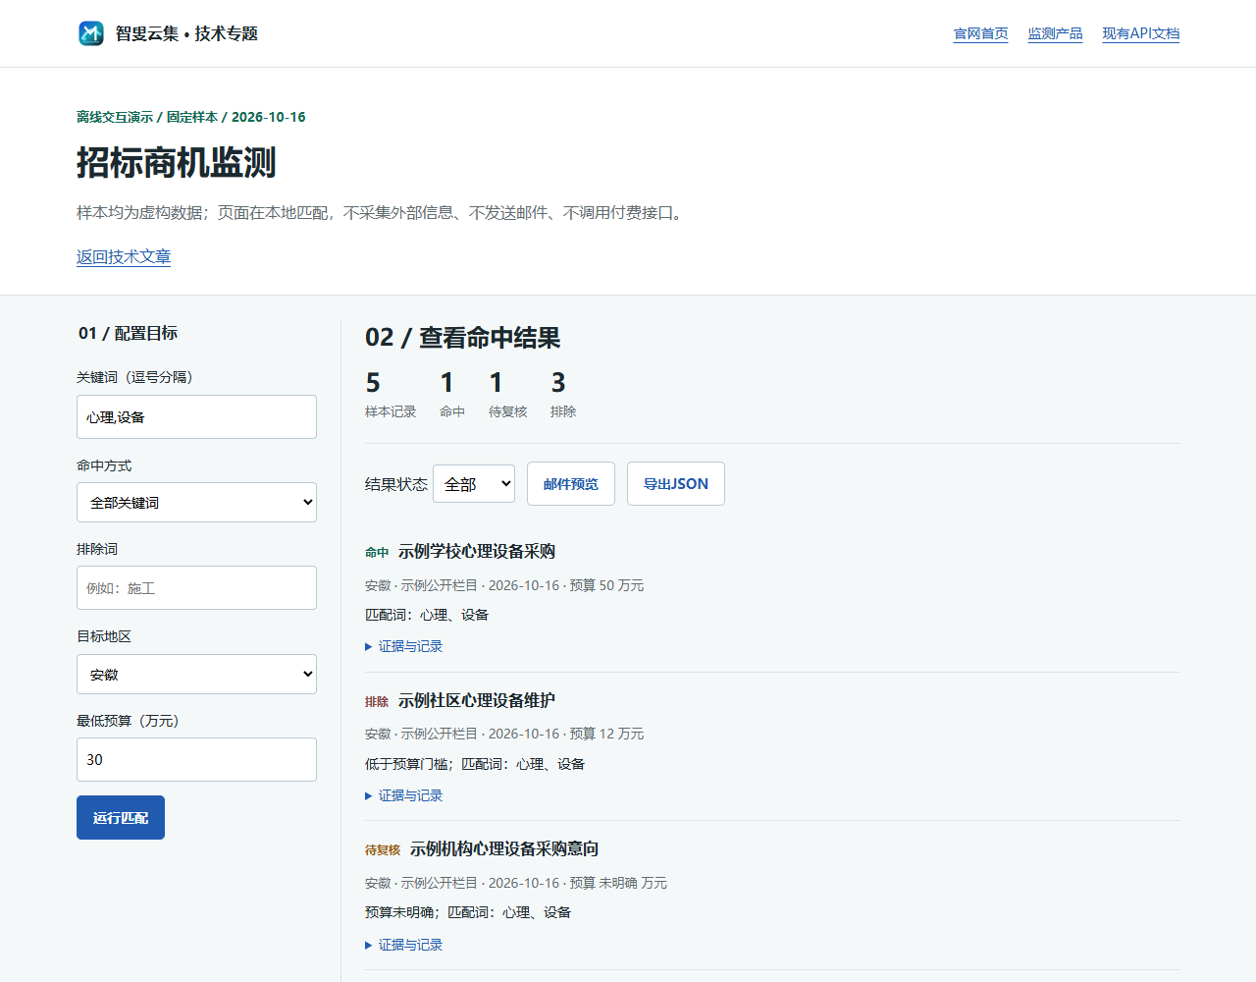
Task: Focus the 关键词 input containing 心理,设备
Action: [196, 417]
